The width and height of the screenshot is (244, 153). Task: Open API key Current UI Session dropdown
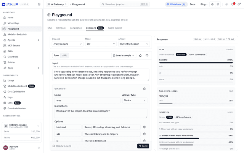click(134, 44)
